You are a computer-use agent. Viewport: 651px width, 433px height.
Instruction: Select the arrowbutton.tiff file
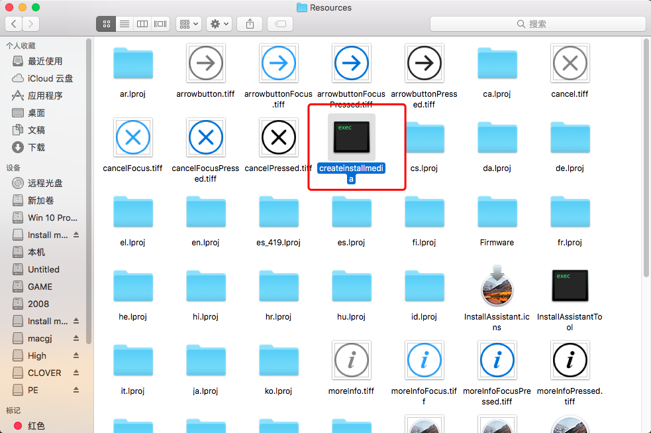tap(206, 64)
